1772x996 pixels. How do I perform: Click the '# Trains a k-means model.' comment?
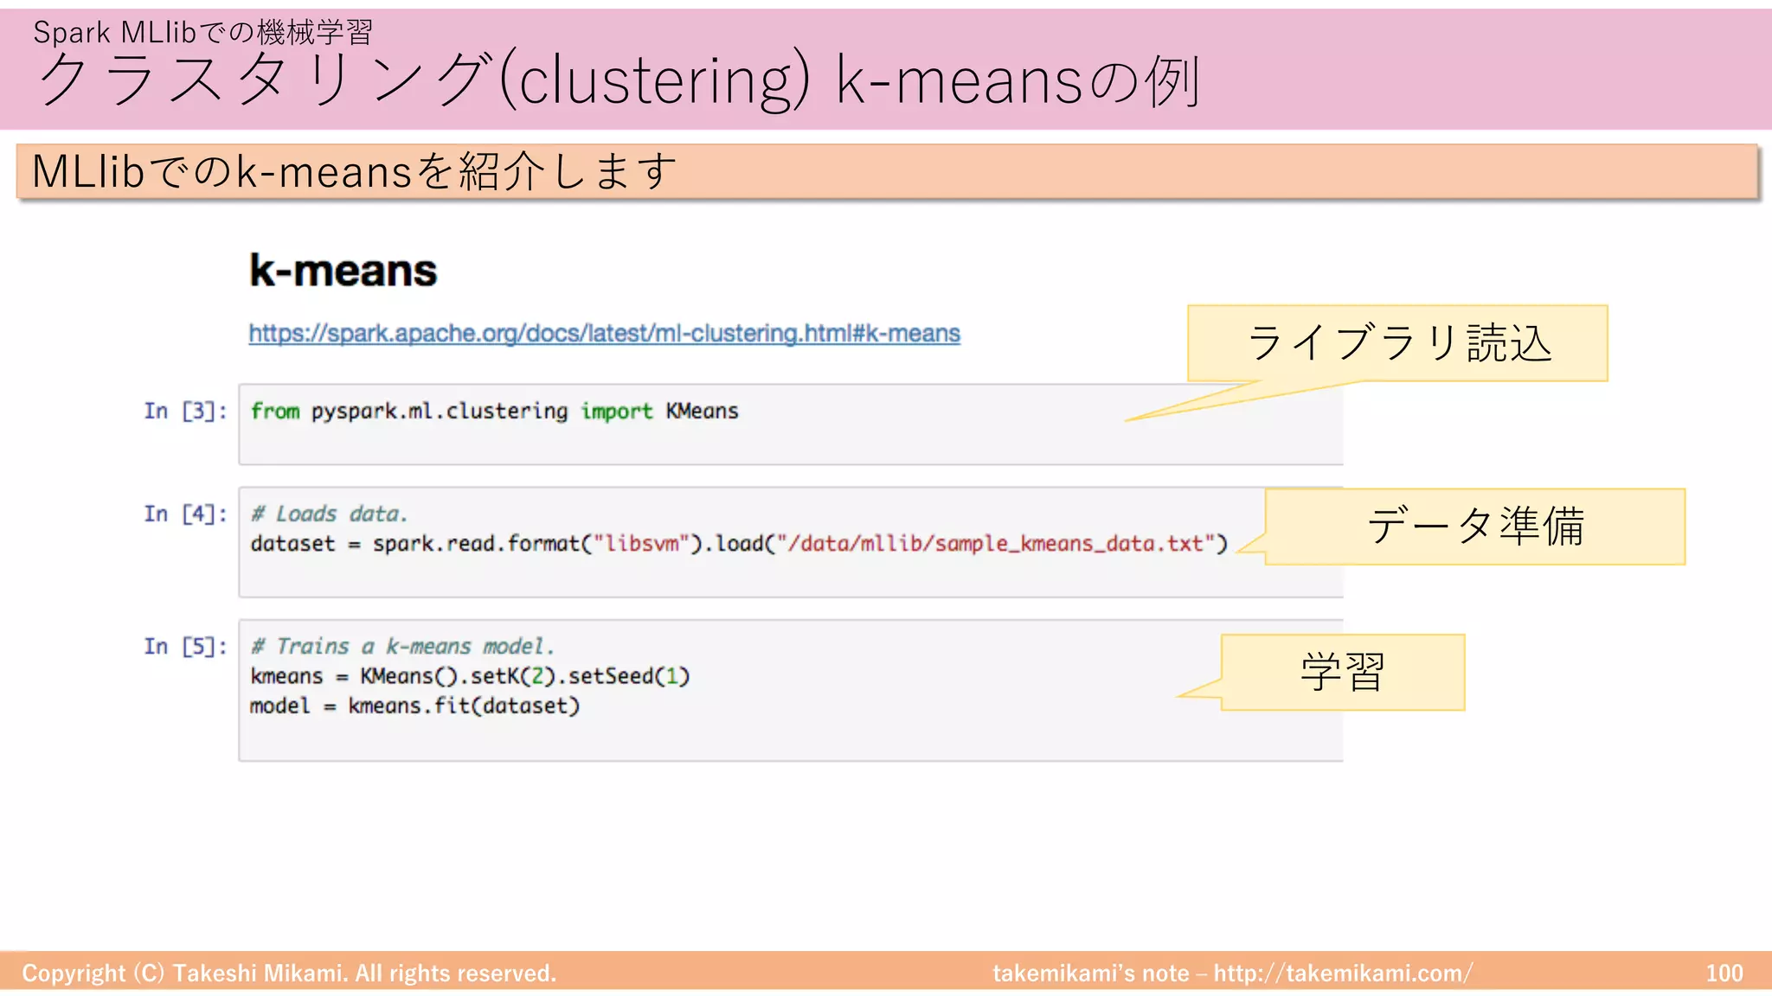click(x=402, y=646)
